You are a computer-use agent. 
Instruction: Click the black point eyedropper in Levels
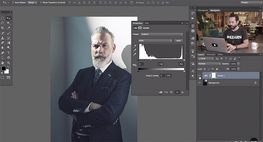[135, 46]
